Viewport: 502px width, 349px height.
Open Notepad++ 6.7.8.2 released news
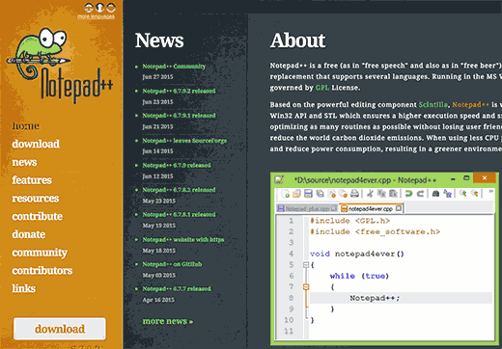pos(179,190)
